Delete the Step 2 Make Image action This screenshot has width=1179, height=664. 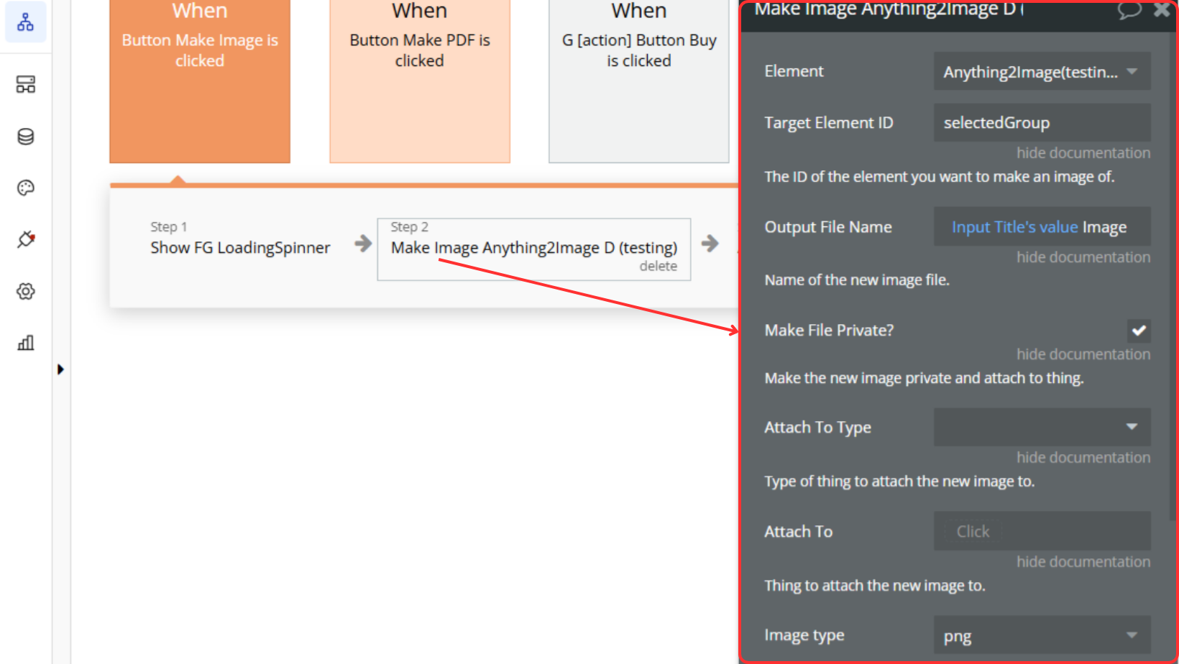click(x=659, y=266)
